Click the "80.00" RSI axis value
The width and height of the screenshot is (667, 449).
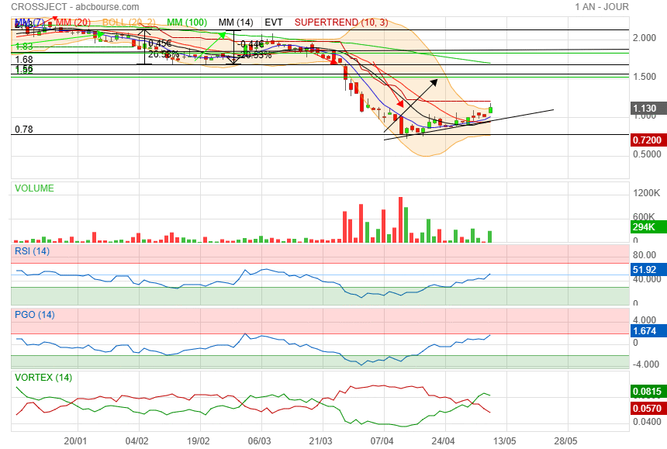click(x=645, y=255)
